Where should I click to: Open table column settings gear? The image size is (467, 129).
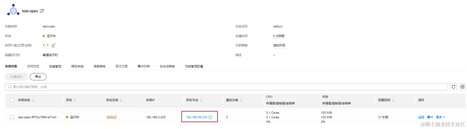(462, 87)
